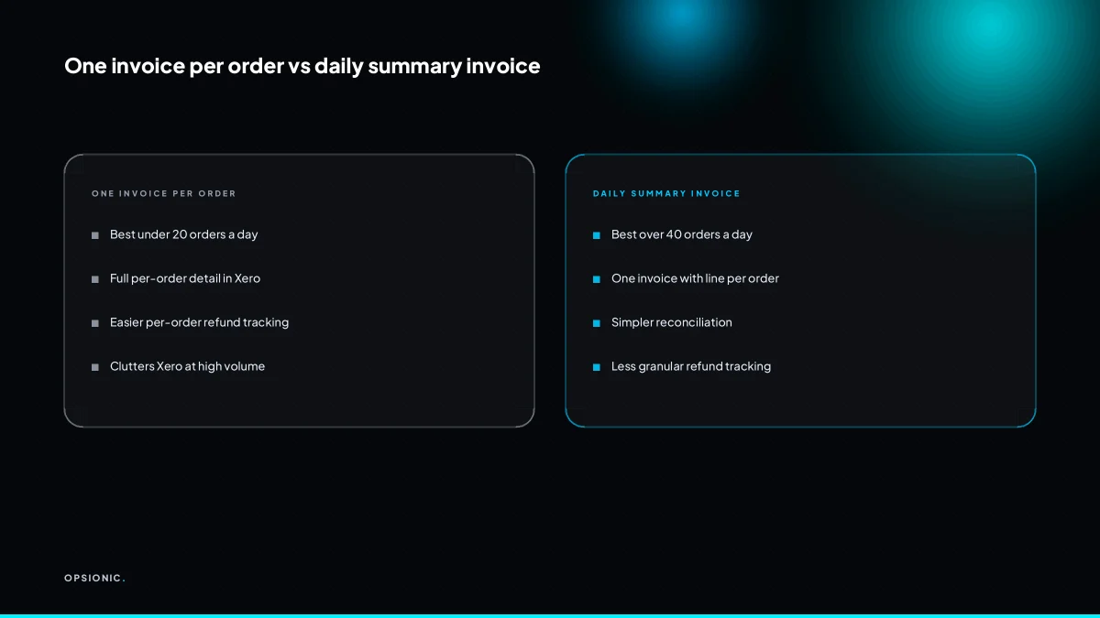This screenshot has height=618, width=1100.
Task: Click "Clutters Xero at high volume"
Action: (x=187, y=366)
